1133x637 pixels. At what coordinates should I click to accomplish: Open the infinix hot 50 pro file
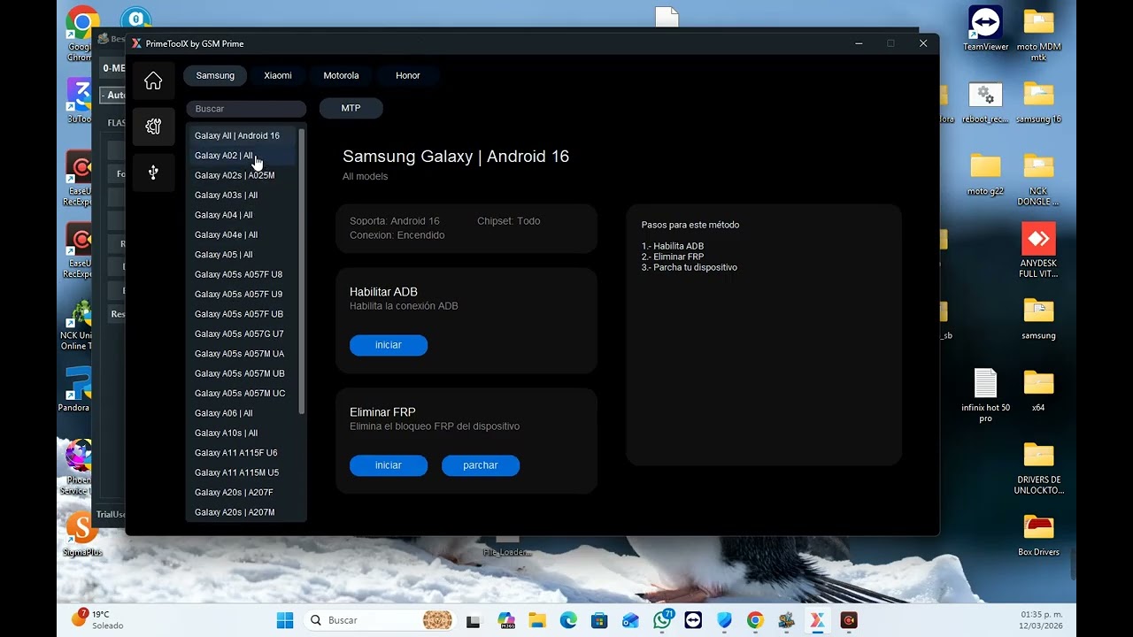985,395
